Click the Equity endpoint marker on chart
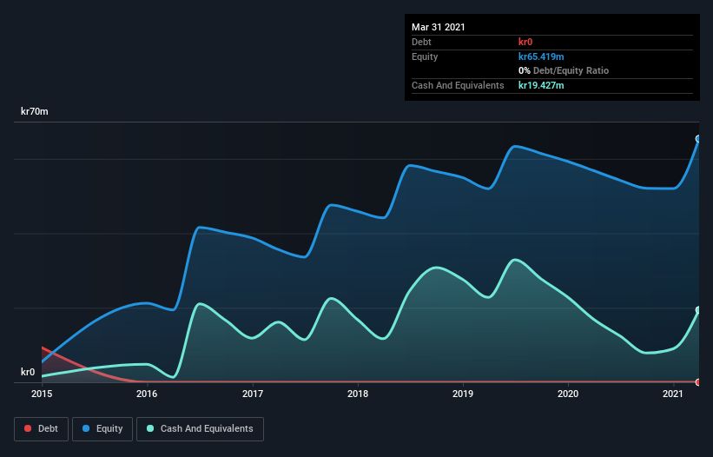 [x=698, y=139]
